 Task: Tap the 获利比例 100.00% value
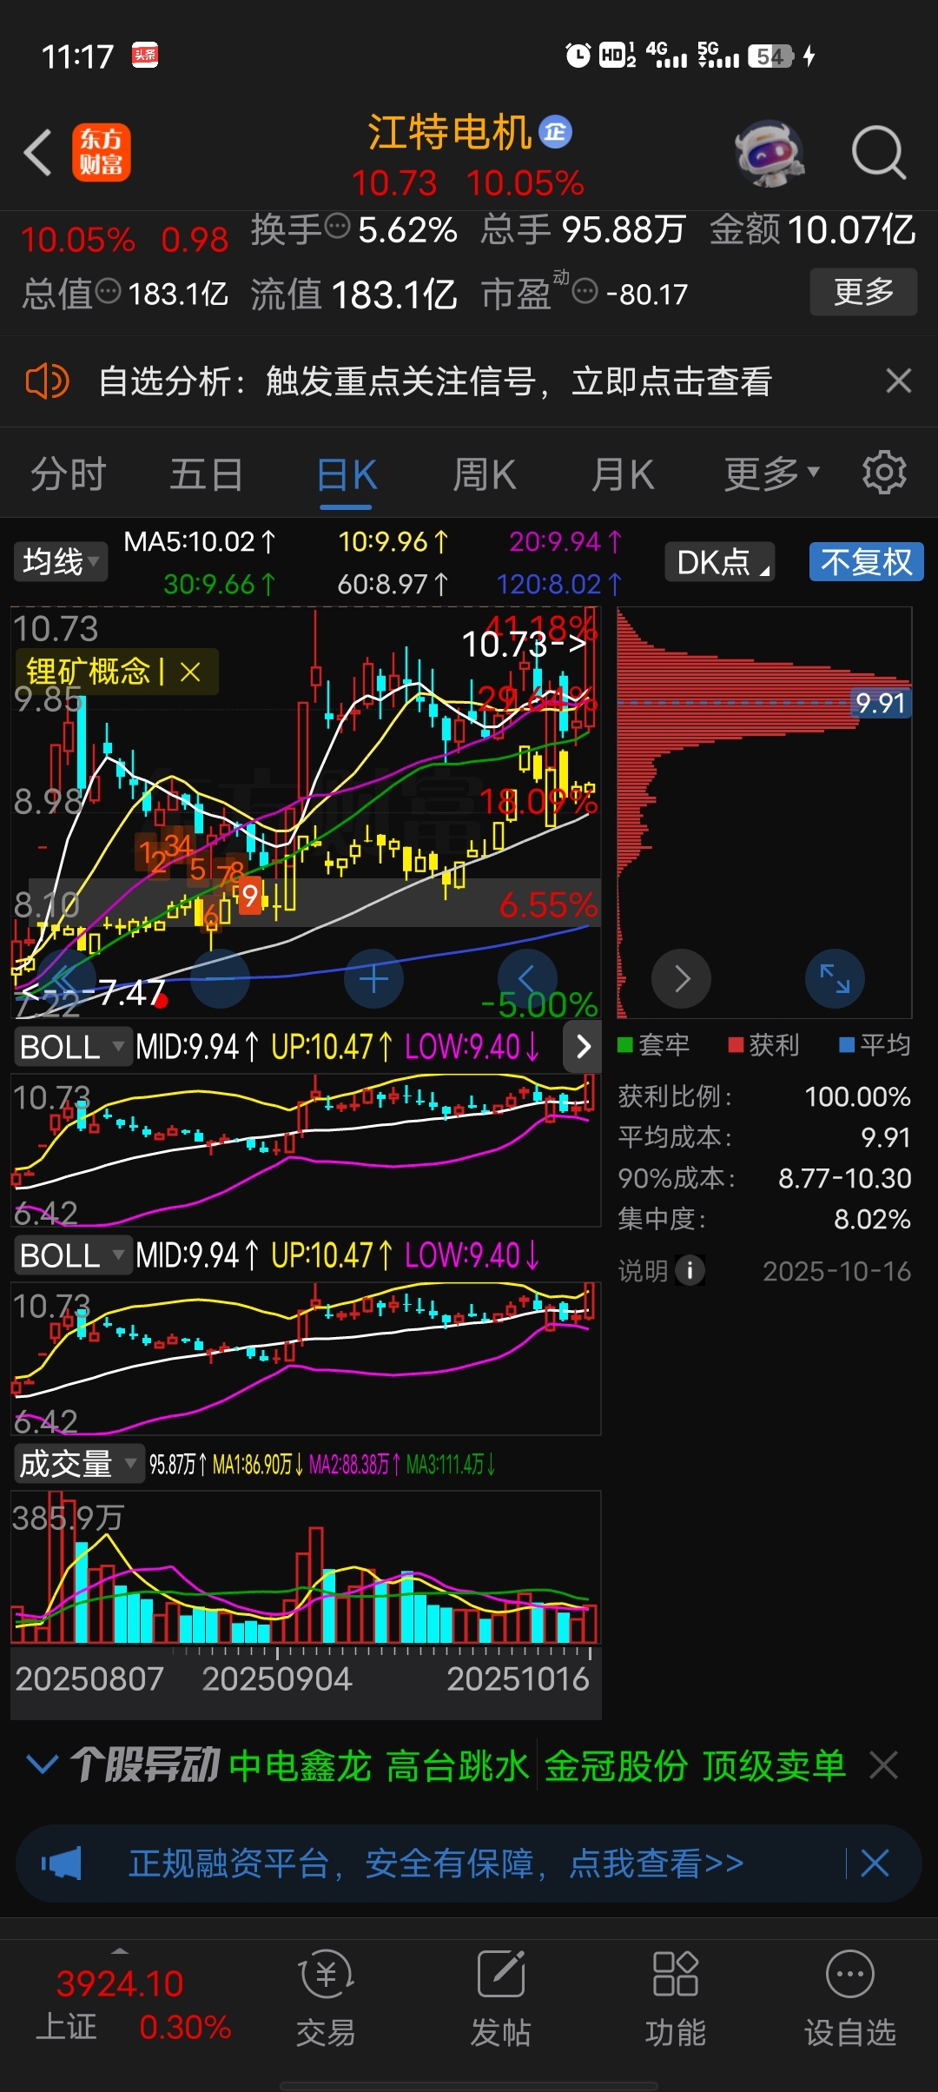(857, 1096)
